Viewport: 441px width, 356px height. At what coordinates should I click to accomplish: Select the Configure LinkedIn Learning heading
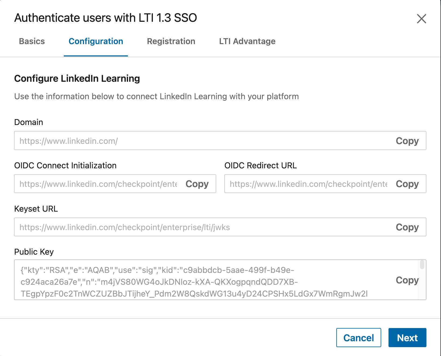(77, 79)
